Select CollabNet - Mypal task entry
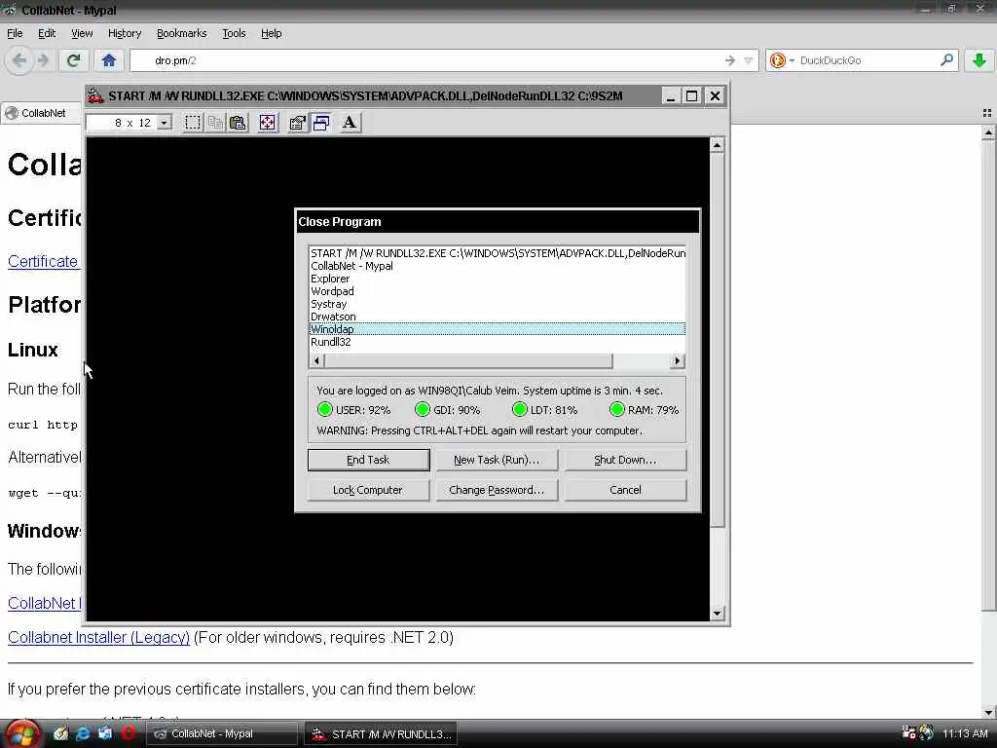The height and width of the screenshot is (748, 997). [498, 266]
